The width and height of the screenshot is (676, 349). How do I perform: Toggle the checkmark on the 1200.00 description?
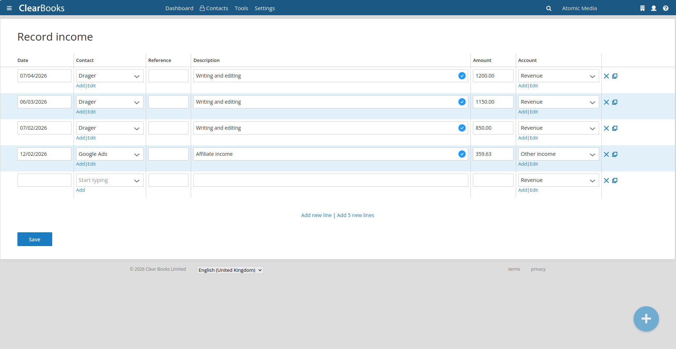coord(462,76)
